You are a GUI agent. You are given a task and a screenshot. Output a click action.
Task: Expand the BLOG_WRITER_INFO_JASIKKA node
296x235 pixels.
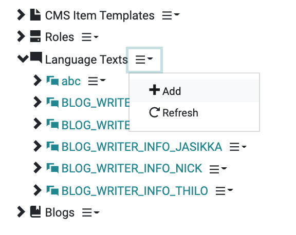point(38,146)
